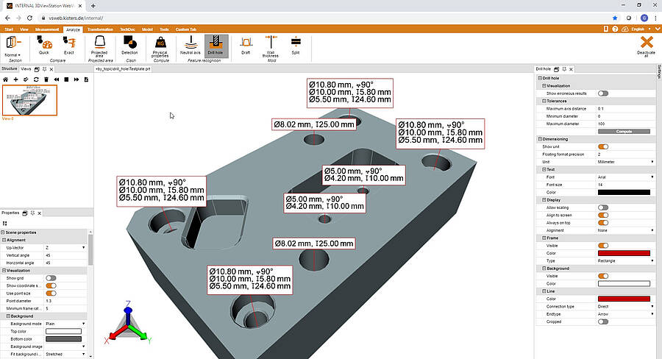The width and height of the screenshot is (662, 359).
Task: Open the Frame Type Rectangle dropdown
Action: click(626, 260)
